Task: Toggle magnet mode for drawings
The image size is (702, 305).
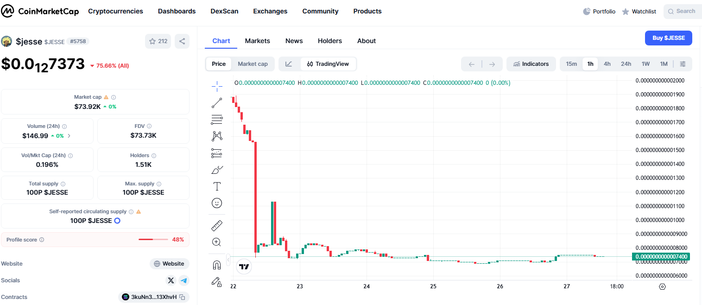Action: [x=217, y=265]
